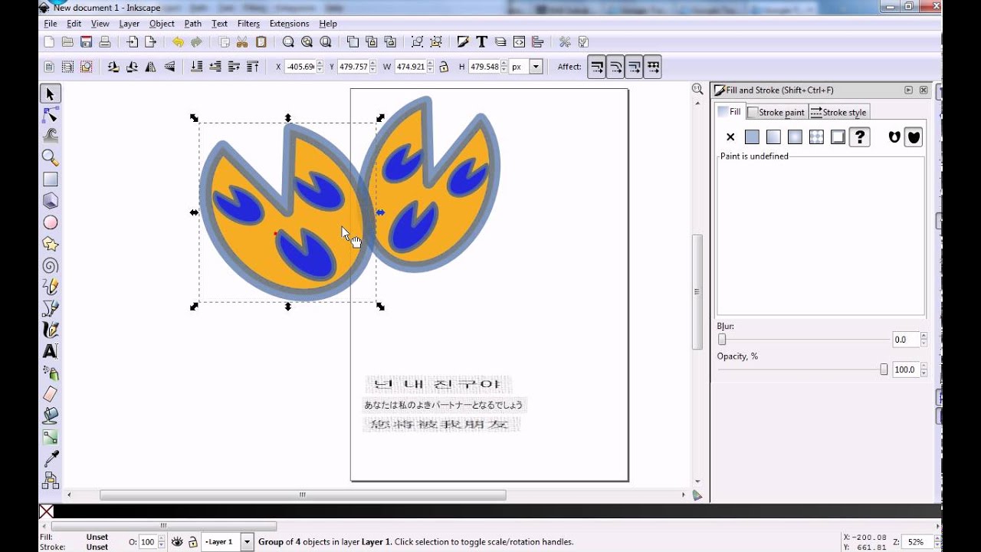981x552 pixels.
Task: Switch to the Stroke paint tab
Action: pyautogui.click(x=776, y=112)
